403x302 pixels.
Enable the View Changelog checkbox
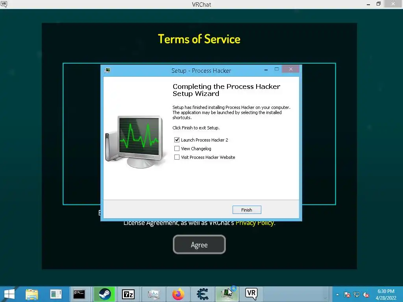[177, 149]
